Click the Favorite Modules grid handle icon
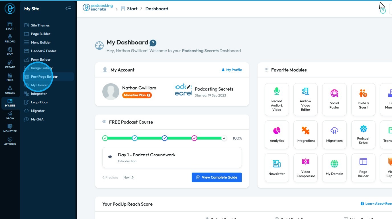This screenshot has width=392, height=219. 267,70
